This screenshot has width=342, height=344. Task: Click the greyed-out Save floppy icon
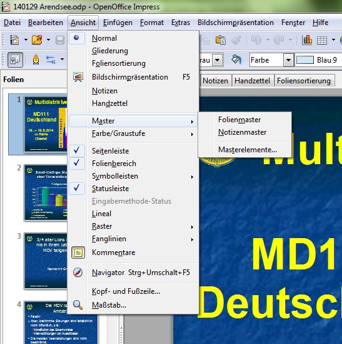[x=60, y=40]
